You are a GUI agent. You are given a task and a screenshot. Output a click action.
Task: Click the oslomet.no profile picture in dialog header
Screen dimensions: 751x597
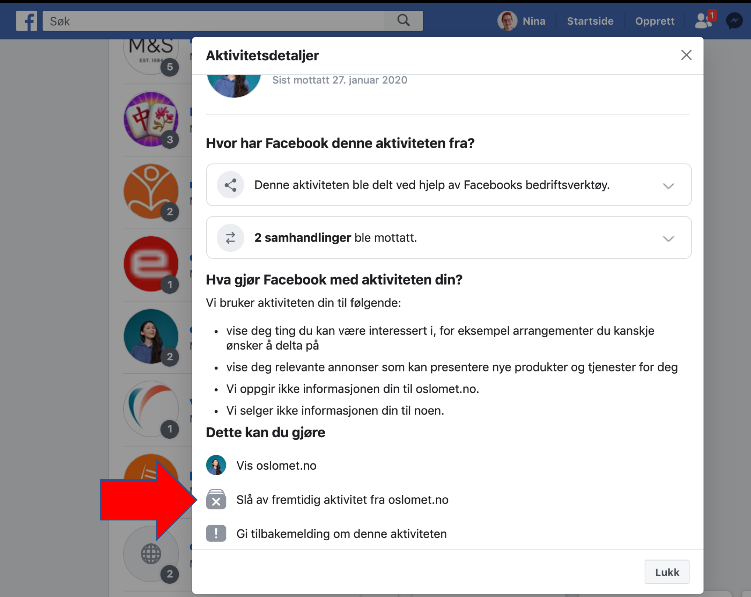point(234,86)
